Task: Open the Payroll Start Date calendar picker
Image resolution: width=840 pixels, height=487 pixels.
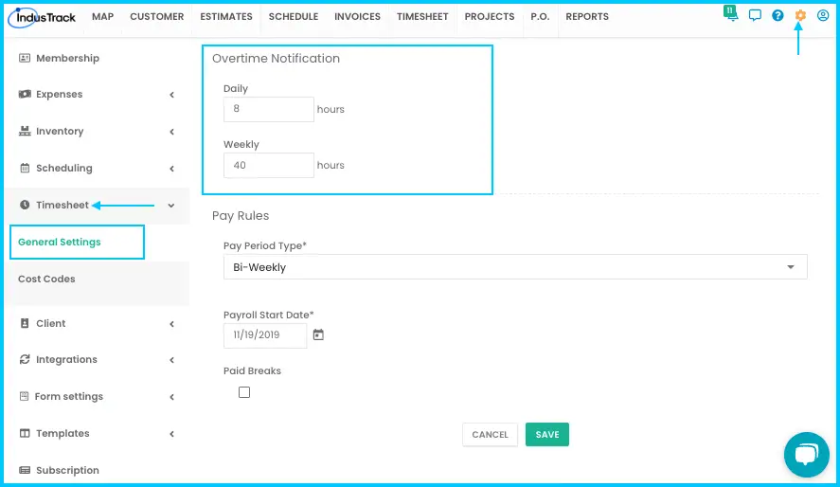Action: (318, 334)
